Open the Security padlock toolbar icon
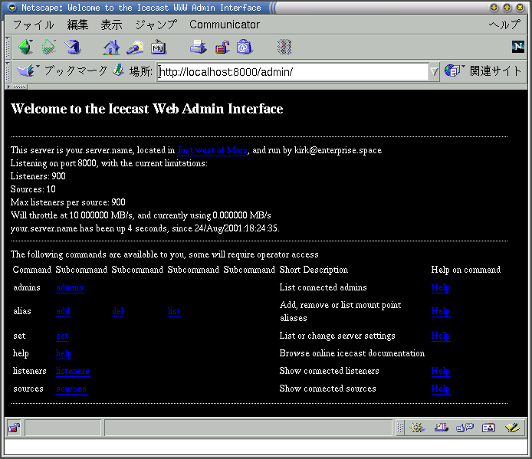 click(222, 48)
